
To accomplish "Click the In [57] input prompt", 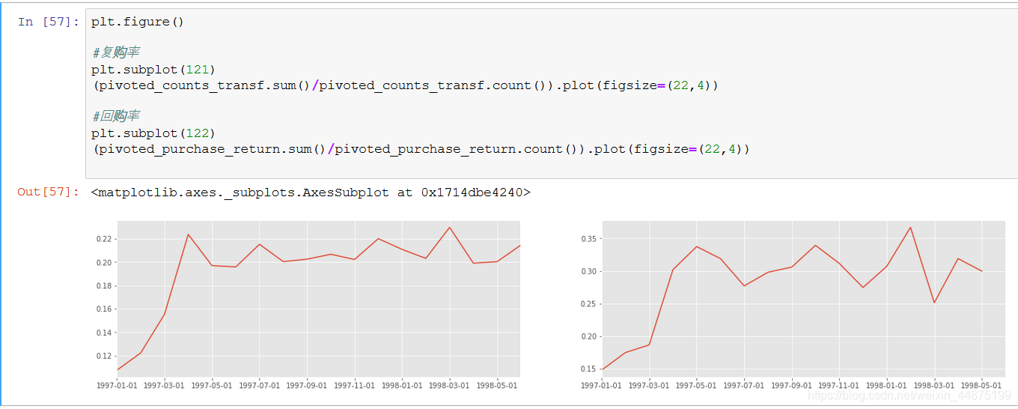I will (x=49, y=22).
